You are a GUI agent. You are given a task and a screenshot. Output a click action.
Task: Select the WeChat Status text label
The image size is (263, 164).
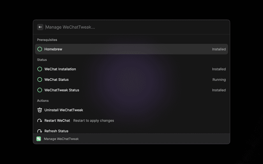[56, 80]
